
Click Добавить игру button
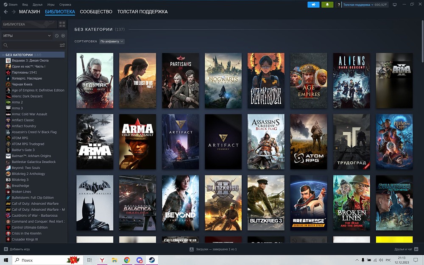17,249
